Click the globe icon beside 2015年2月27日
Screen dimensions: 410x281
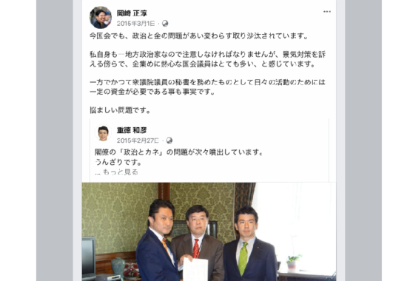click(x=169, y=140)
